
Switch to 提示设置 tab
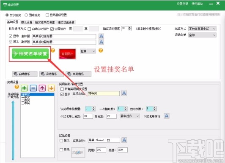27,22
